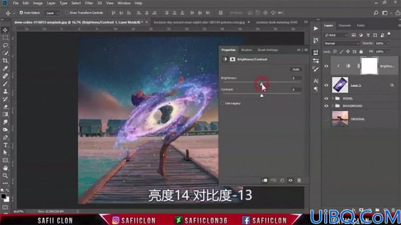Image resolution: width=401 pixels, height=225 pixels.
Task: Select the Spot Healing Brush tool
Action: coord(5,76)
